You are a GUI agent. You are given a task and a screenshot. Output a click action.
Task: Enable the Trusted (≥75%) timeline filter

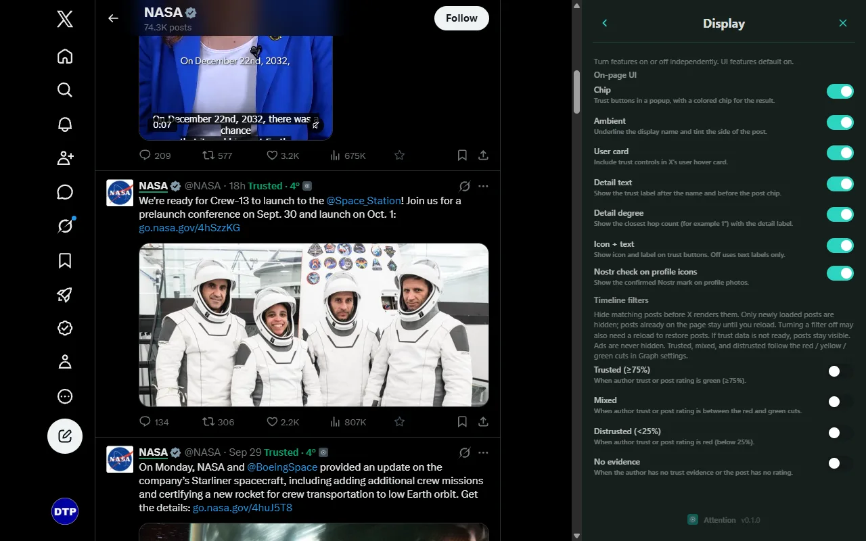pyautogui.click(x=840, y=371)
